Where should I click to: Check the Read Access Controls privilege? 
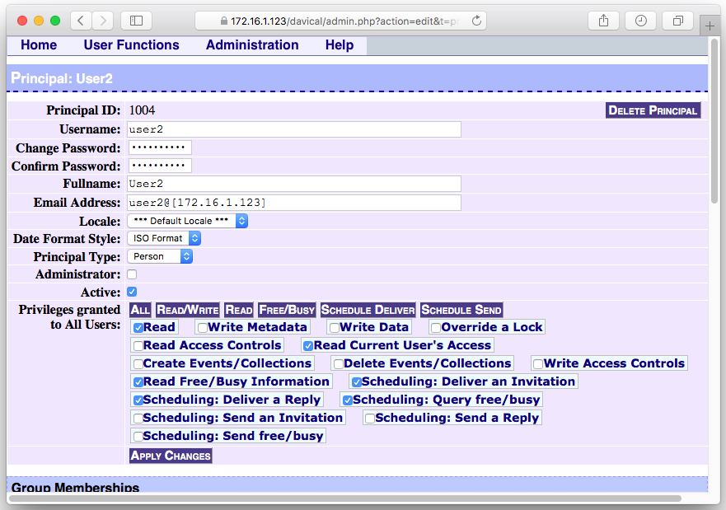click(138, 346)
